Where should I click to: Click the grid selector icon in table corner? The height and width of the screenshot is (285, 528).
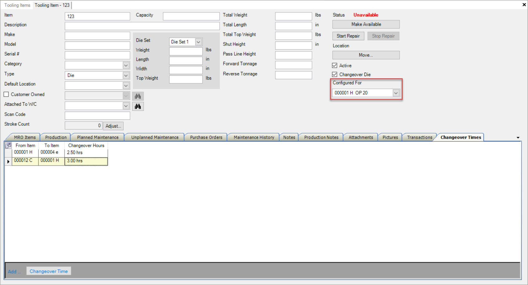click(x=8, y=145)
